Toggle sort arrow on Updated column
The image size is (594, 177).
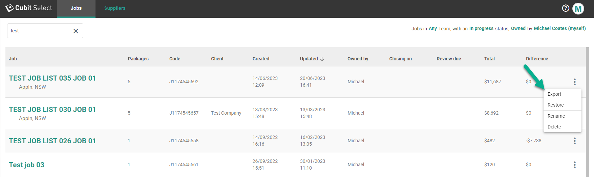[x=322, y=59]
